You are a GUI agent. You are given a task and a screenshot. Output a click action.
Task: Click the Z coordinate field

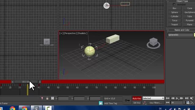[x=95, y=98]
